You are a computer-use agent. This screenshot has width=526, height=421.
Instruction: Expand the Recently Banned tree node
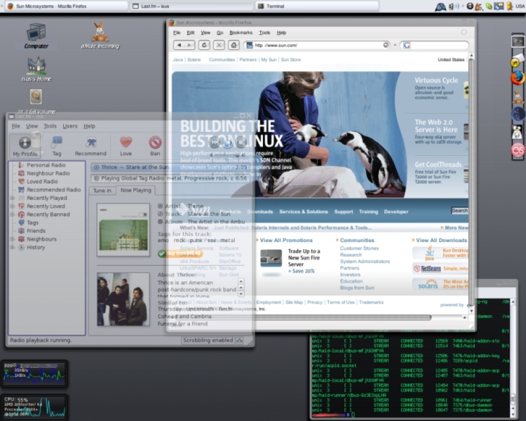(12, 214)
